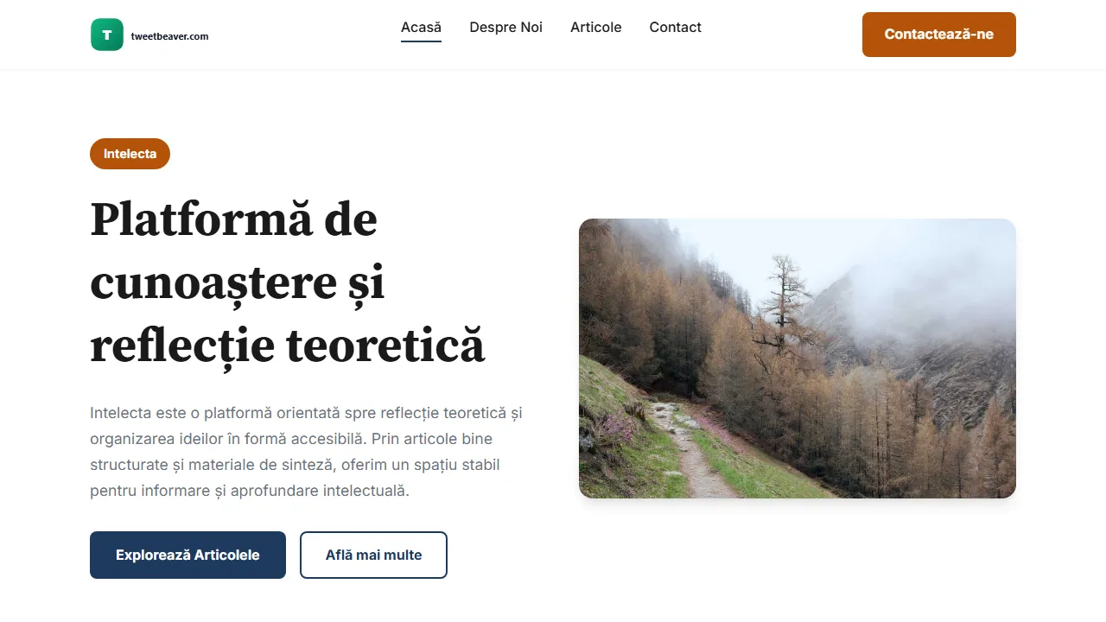Click the orange Contactează-ne button
1106x622 pixels.
tap(938, 35)
